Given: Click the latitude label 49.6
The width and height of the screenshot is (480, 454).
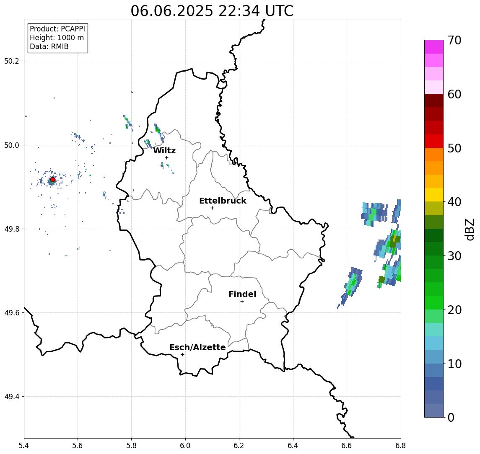Looking at the screenshot, I should (12, 313).
